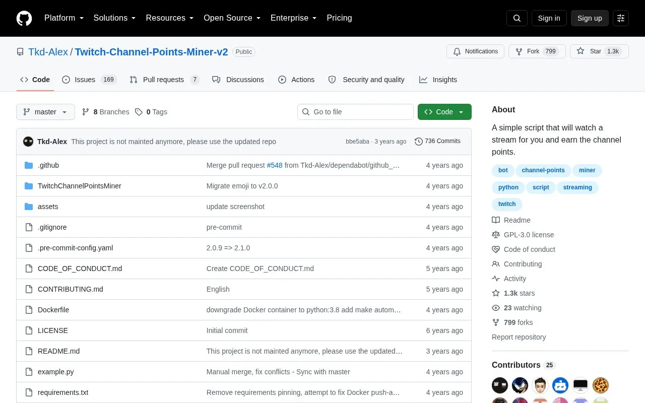Select the python topic tag
This screenshot has width=645, height=403.
coord(508,187)
